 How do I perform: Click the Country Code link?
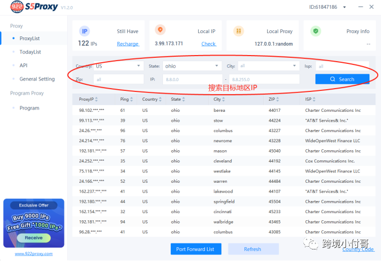pyautogui.click(x=358, y=249)
